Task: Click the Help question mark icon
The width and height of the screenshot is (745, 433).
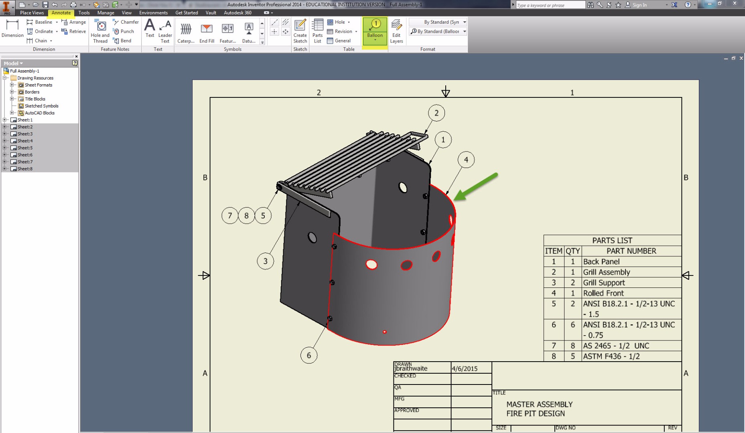Action: 688,5
